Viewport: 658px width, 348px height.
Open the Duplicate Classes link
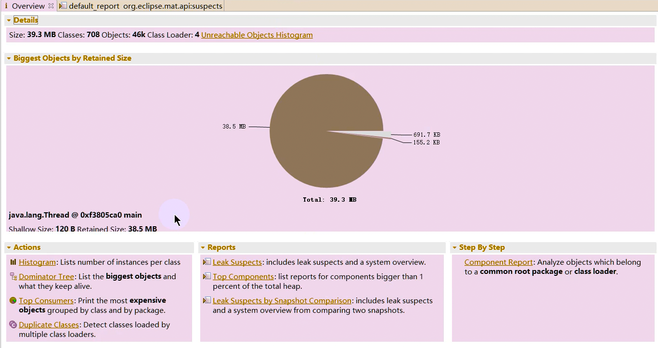[49, 325]
